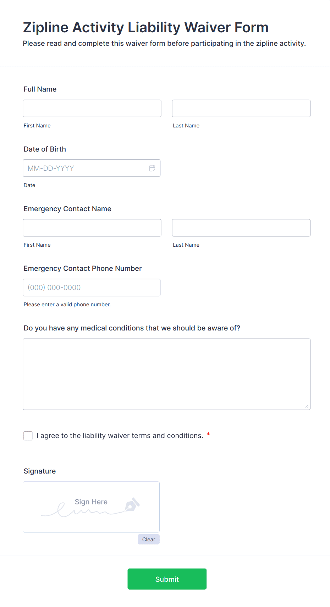Click the Submit button
Screen dimensions: 330x607
[x=167, y=579]
